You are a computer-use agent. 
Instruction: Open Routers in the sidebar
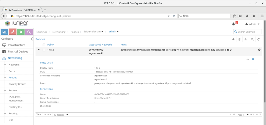coord(13,90)
